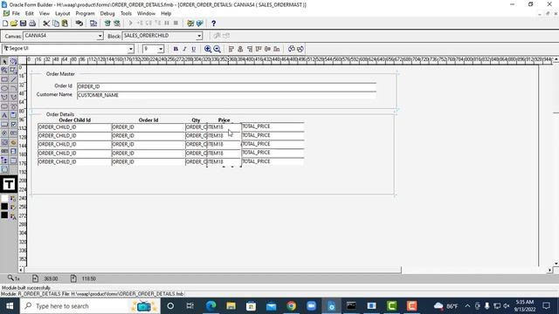Select the Magnify tool in the palette

4,71
